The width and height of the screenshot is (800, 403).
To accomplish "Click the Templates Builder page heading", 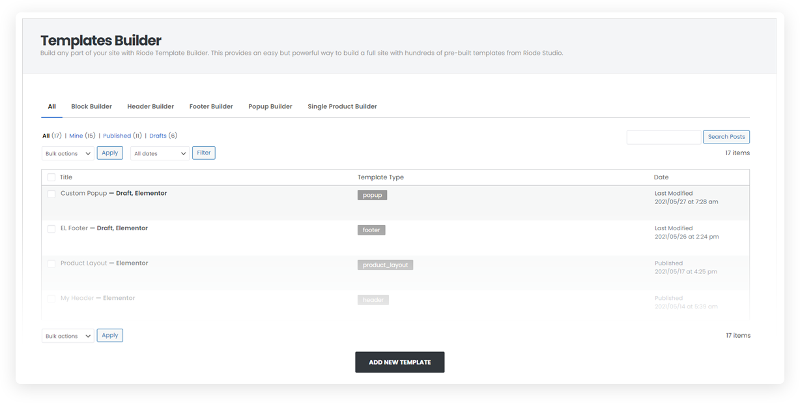I will coord(101,40).
